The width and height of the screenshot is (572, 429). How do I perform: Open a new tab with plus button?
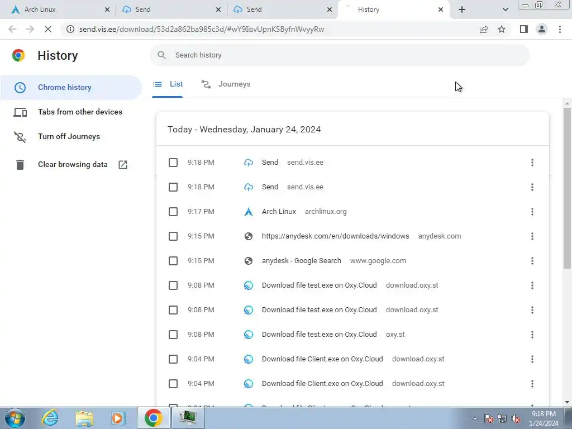pos(462,9)
